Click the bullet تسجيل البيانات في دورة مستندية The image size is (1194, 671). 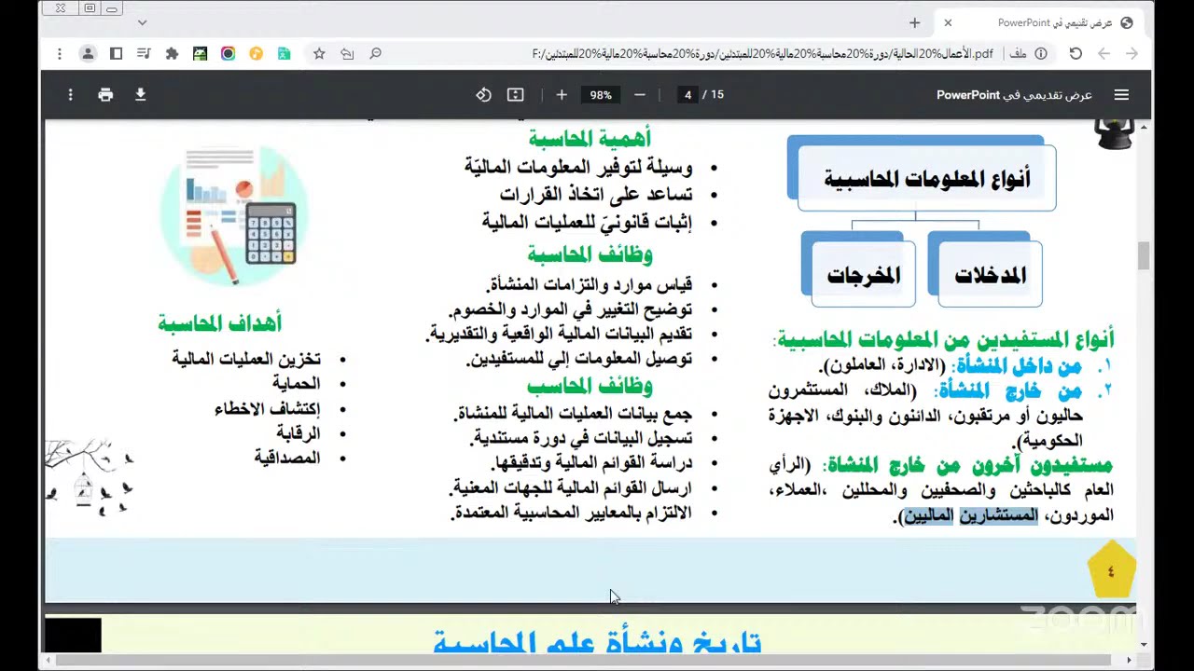(582, 438)
